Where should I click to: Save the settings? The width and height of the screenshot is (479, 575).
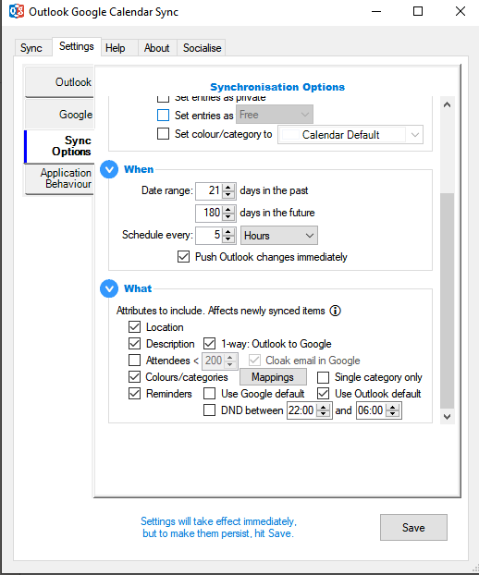(x=413, y=527)
